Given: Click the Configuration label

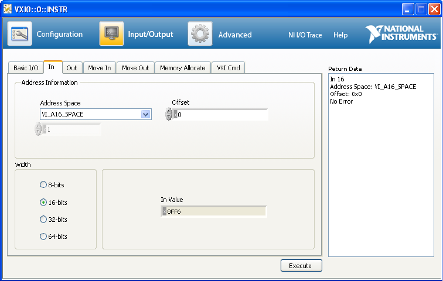Looking at the screenshot, I should [60, 34].
